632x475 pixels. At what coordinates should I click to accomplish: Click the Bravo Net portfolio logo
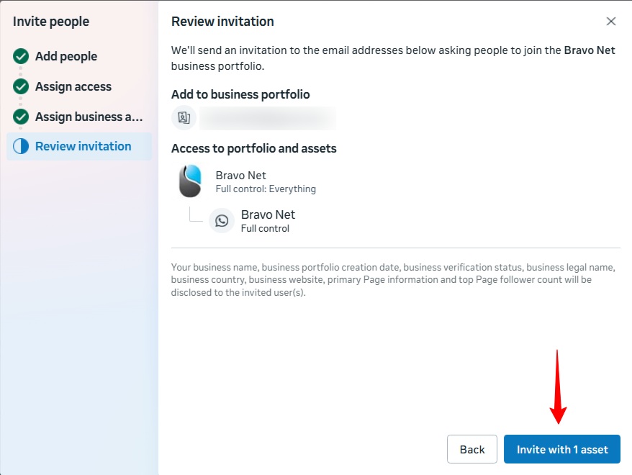(x=190, y=181)
